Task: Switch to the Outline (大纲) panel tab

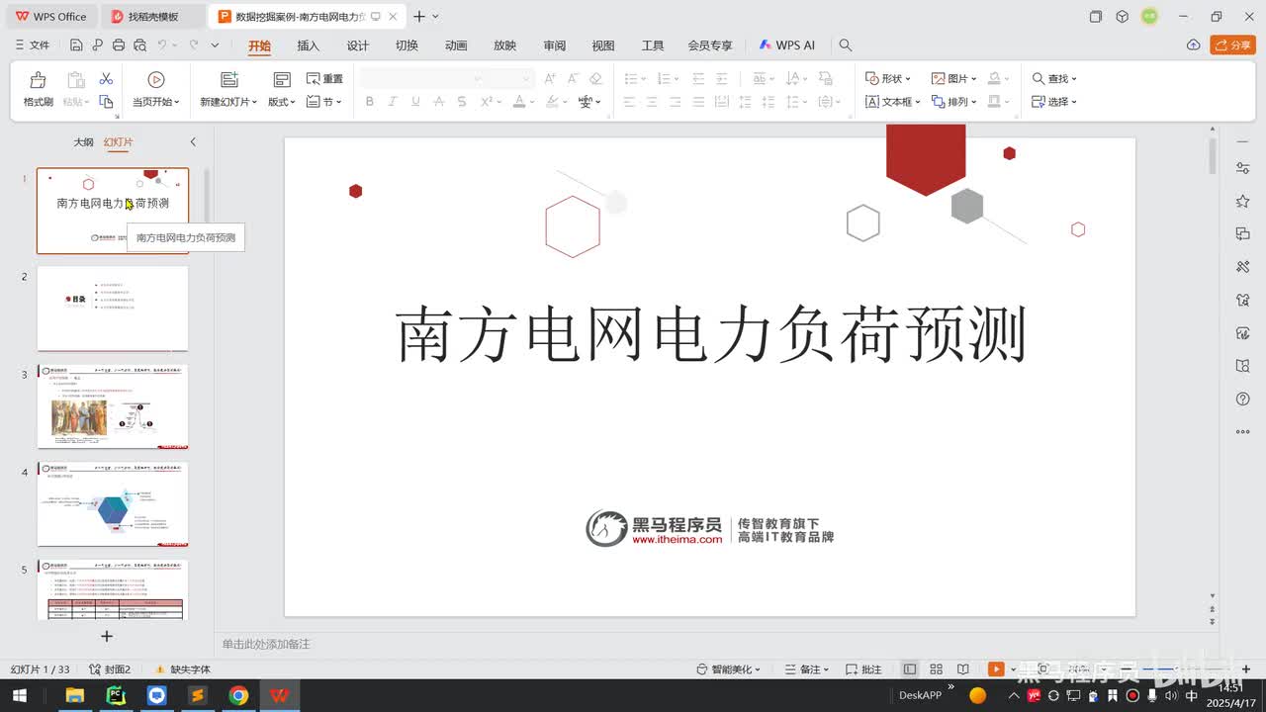Action: [83, 142]
